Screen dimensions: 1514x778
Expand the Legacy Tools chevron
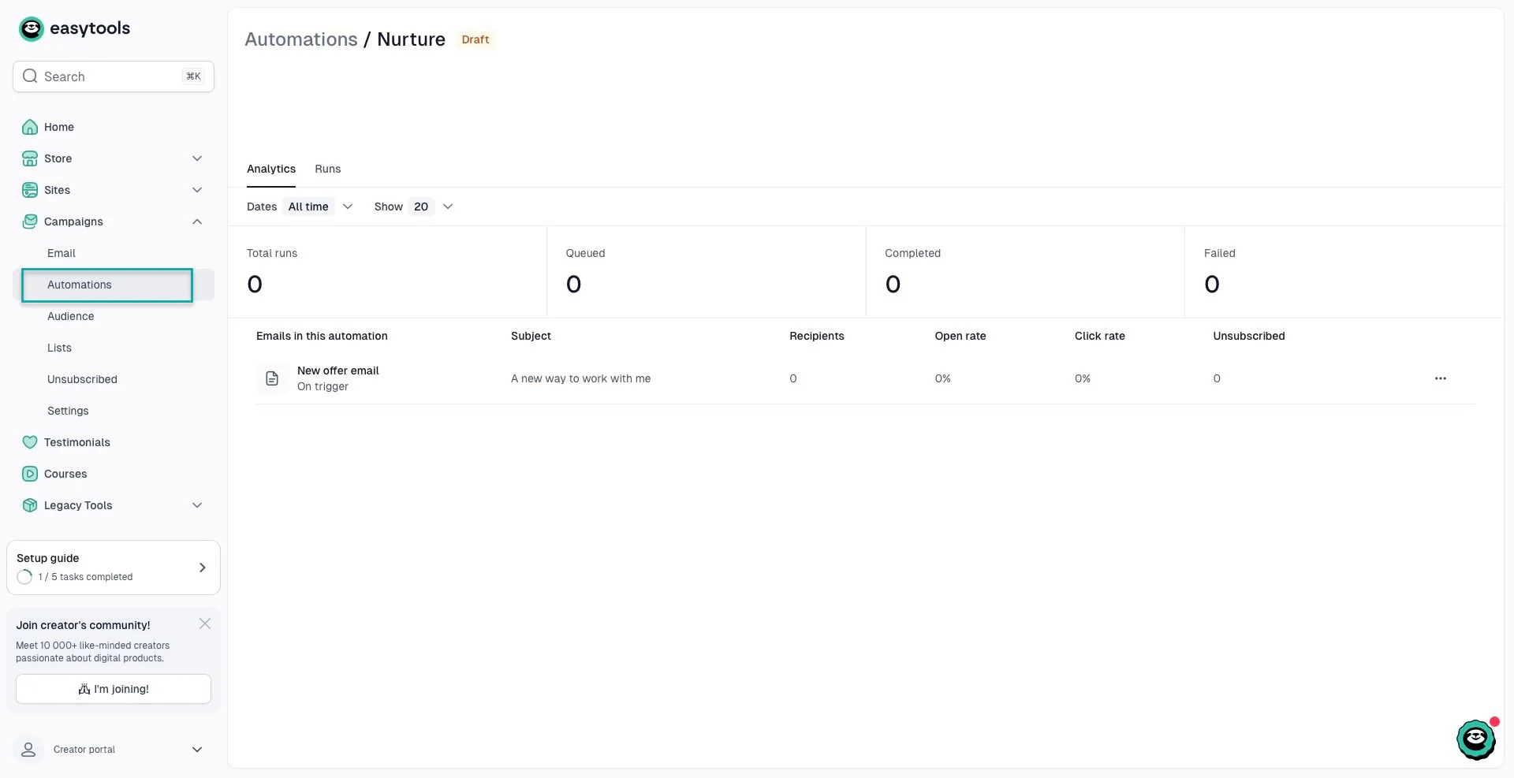pyautogui.click(x=197, y=505)
